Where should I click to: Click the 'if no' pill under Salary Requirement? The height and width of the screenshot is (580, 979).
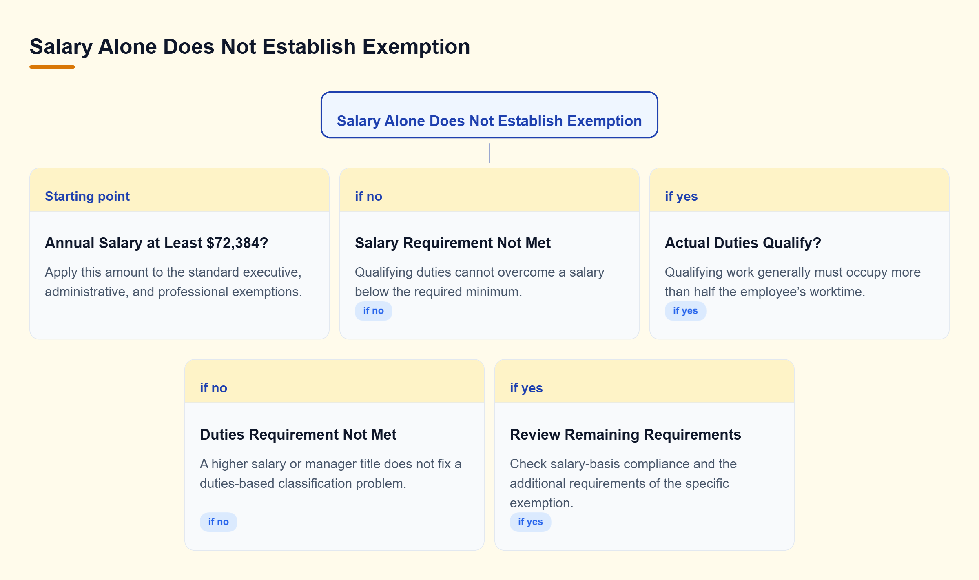pos(373,311)
